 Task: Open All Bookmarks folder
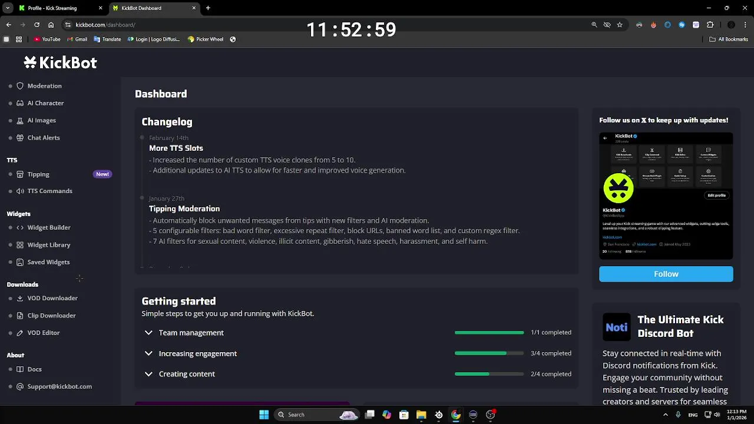(729, 39)
